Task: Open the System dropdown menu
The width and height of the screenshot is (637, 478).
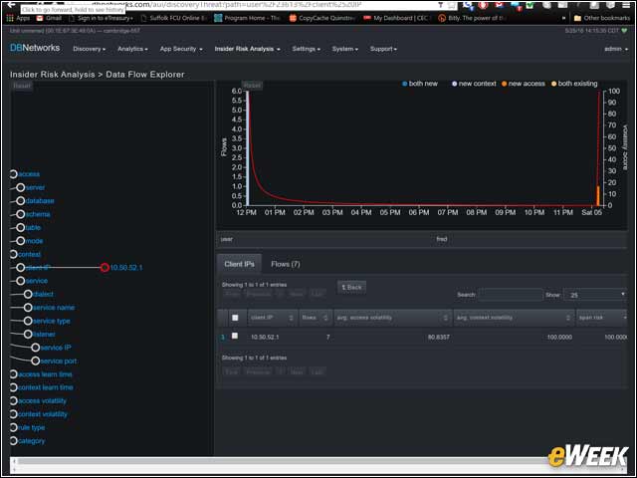Action: click(345, 49)
